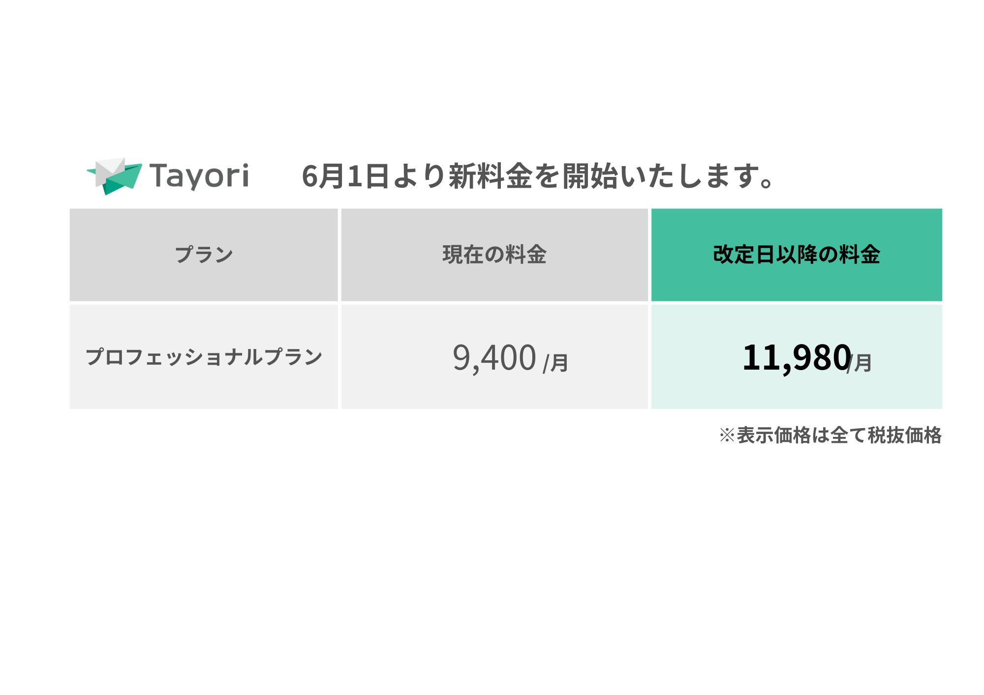
Task: Click 表示価格 in the footnote
Action: [x=773, y=435]
